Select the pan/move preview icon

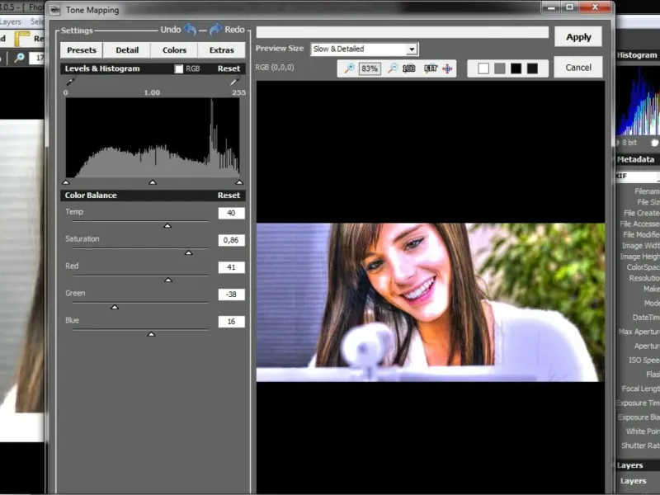click(x=448, y=68)
